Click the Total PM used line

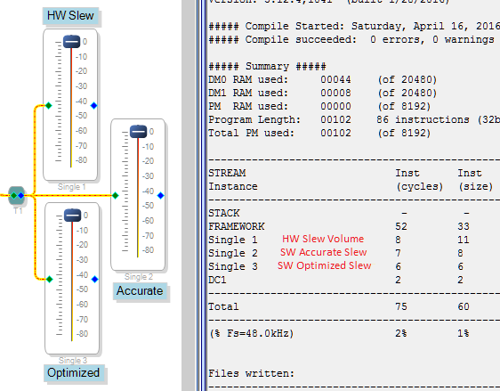(x=319, y=133)
